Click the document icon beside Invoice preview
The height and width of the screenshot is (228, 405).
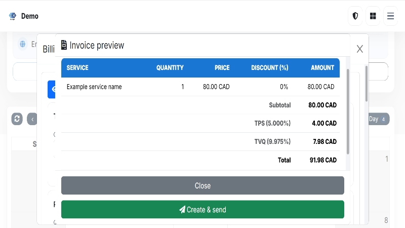64,46
